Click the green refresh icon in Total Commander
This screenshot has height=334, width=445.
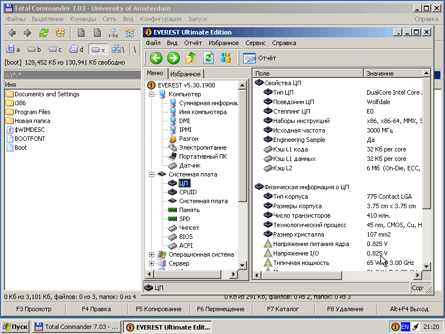[44, 33]
